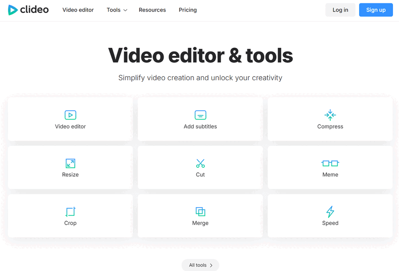The height and width of the screenshot is (271, 399).
Task: Click the Cut scissors icon
Action: (x=200, y=163)
